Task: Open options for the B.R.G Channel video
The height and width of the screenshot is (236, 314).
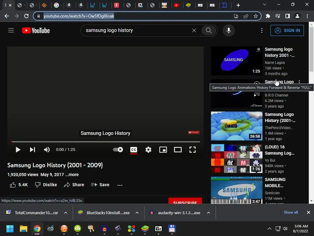Action: [299, 82]
